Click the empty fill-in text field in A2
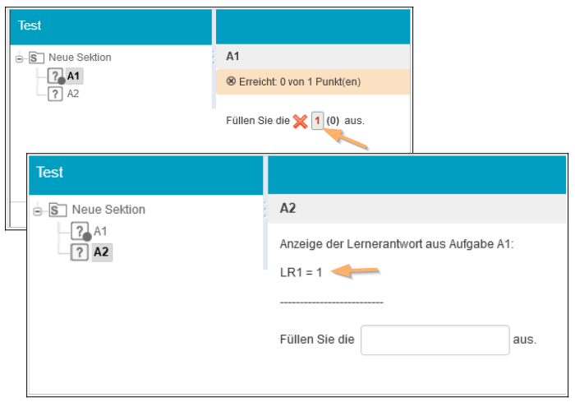This screenshot has width=575, height=402. tap(435, 340)
